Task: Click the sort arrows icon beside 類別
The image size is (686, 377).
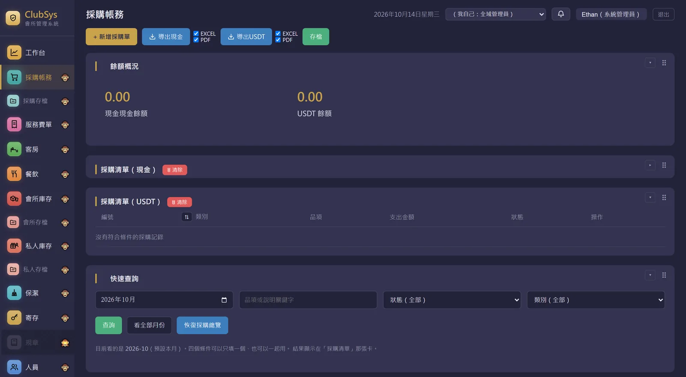Action: pyautogui.click(x=187, y=217)
